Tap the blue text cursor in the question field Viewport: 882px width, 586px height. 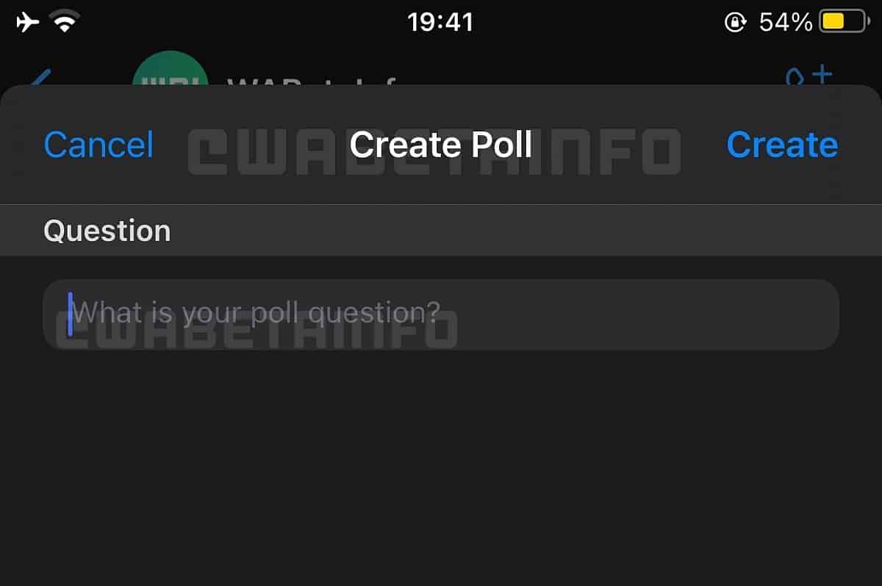point(71,314)
